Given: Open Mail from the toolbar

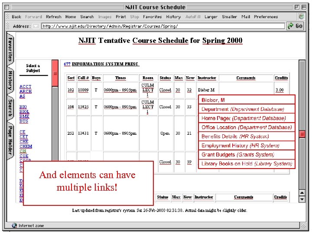Looking at the screenshot, I should pyautogui.click(x=246, y=17).
